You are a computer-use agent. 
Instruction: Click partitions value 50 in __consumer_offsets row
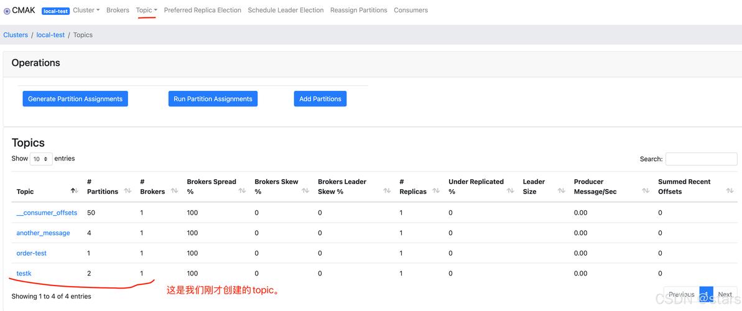[91, 213]
